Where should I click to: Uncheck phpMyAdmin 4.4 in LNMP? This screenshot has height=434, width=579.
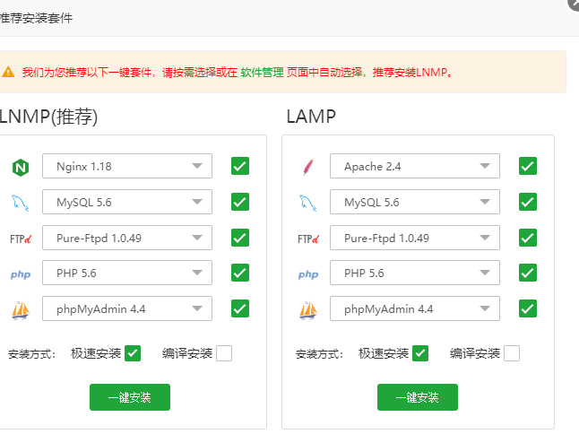tap(240, 308)
